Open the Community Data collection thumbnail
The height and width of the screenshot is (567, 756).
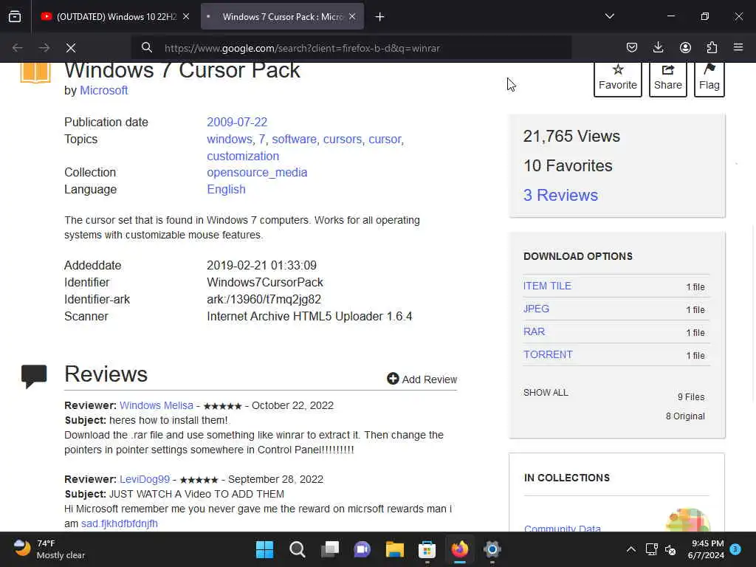[x=688, y=520]
